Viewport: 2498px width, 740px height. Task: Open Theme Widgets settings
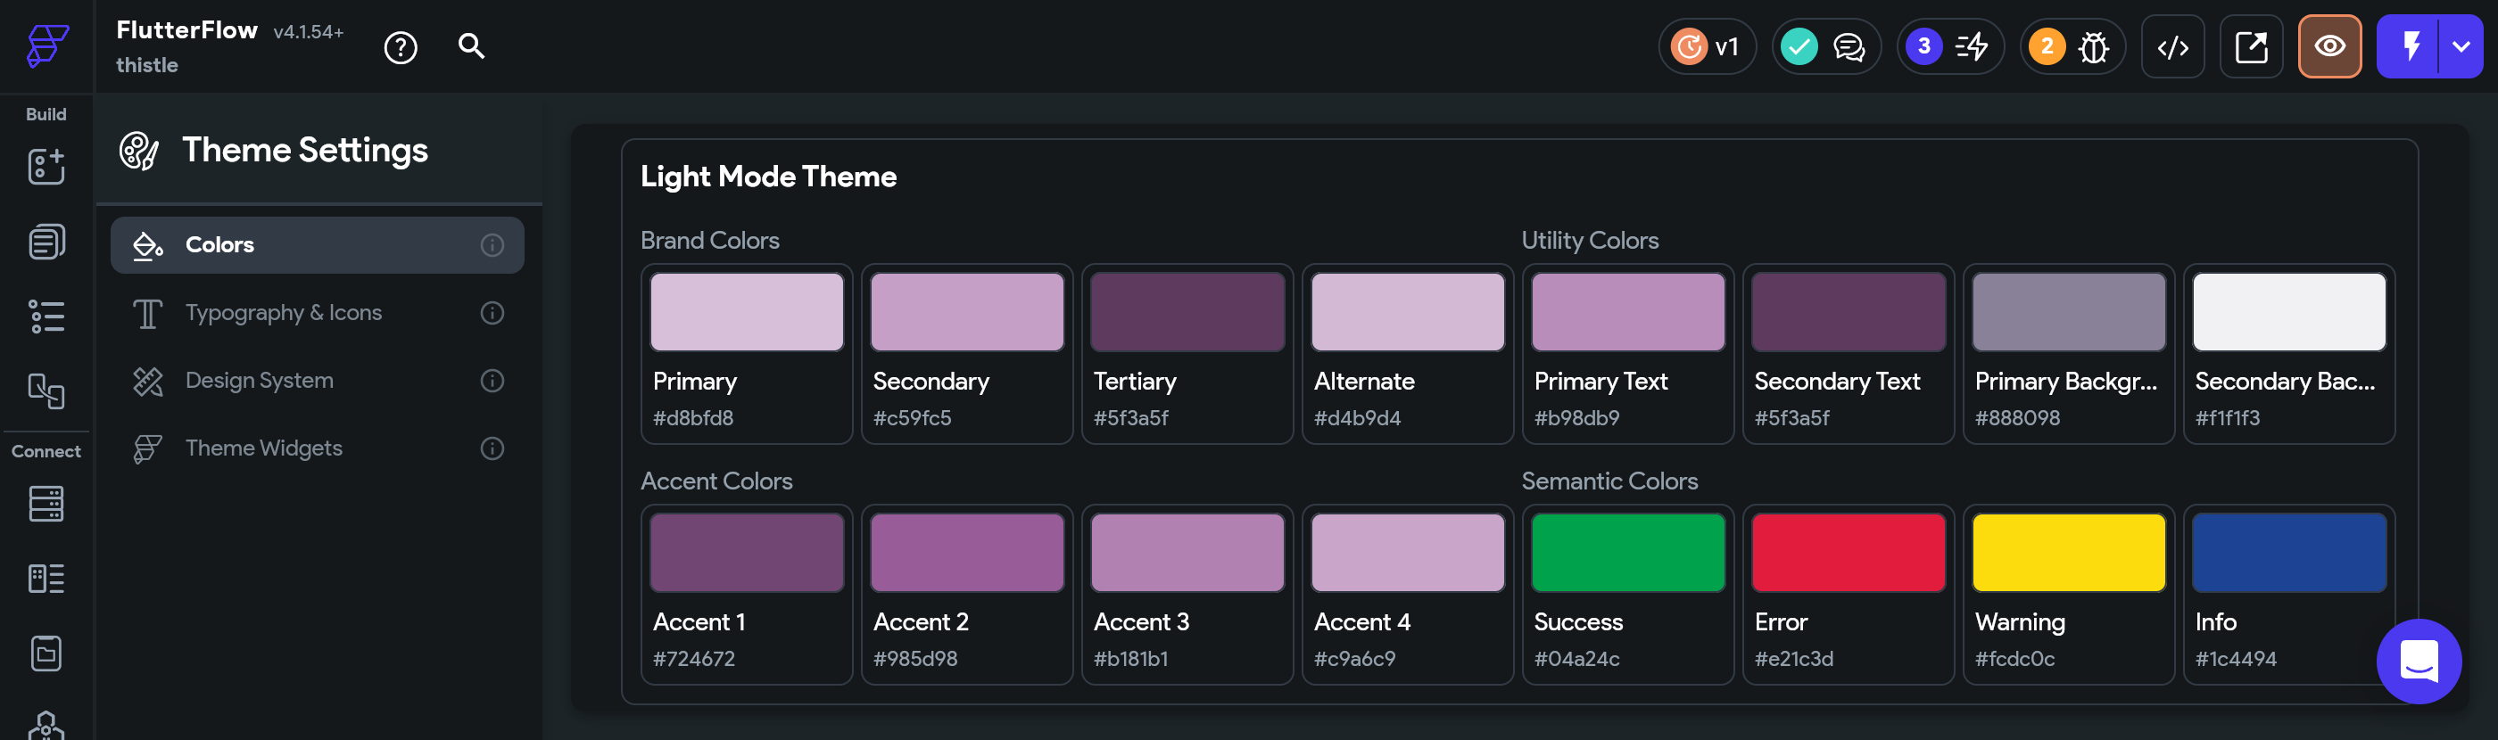click(x=317, y=448)
